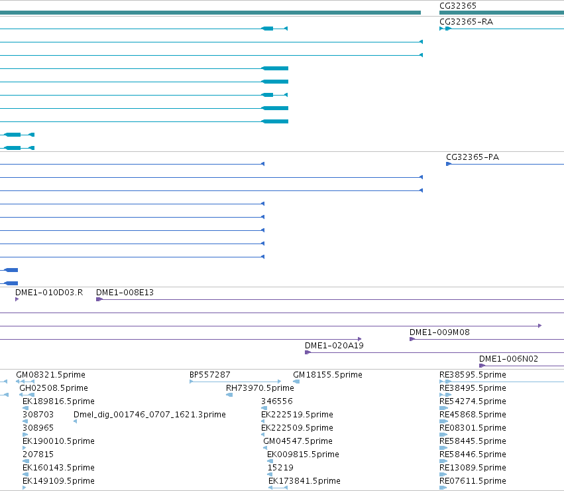Click the GM18155.5prime alignment glyph
Screen dimensions: 564x491
pos(296,382)
